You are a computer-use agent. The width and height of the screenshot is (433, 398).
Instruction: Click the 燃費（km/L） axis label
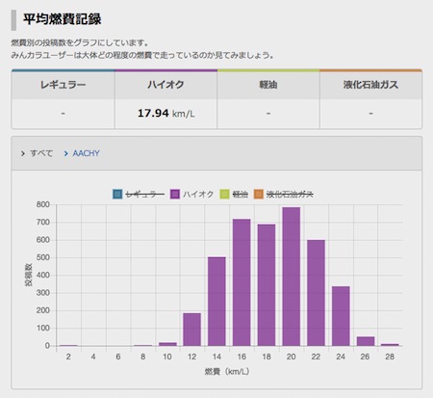click(227, 372)
